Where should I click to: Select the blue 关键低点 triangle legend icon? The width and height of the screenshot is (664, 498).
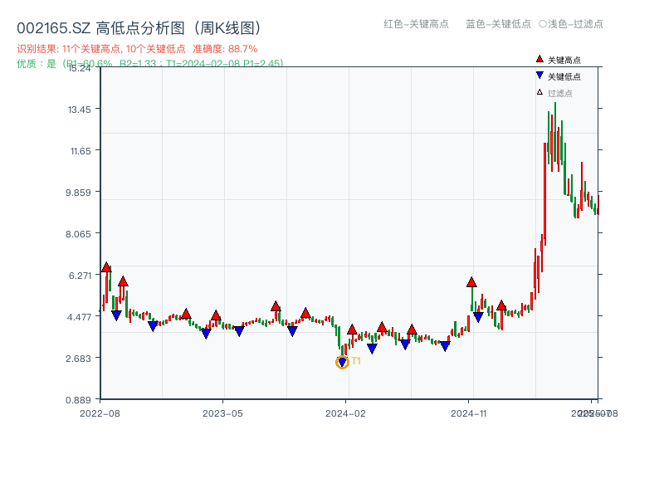point(539,75)
